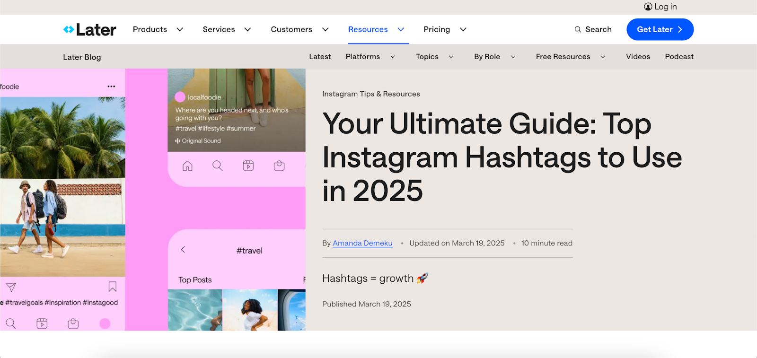757x358 pixels.
Task: Click the Platforms label
Action: 363,57
